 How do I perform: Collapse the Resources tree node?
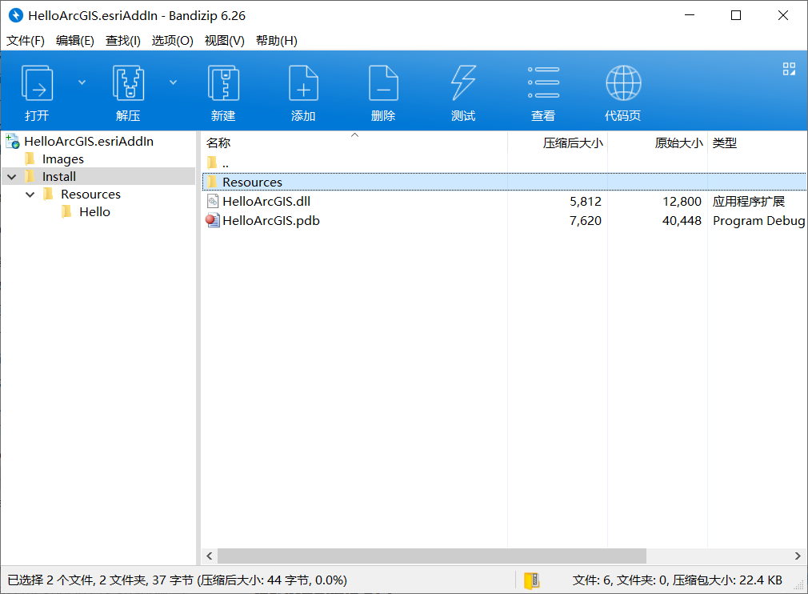pyautogui.click(x=30, y=194)
